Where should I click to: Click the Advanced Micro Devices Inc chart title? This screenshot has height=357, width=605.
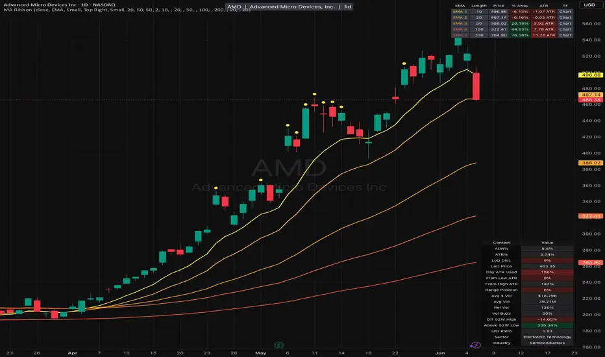click(60, 5)
